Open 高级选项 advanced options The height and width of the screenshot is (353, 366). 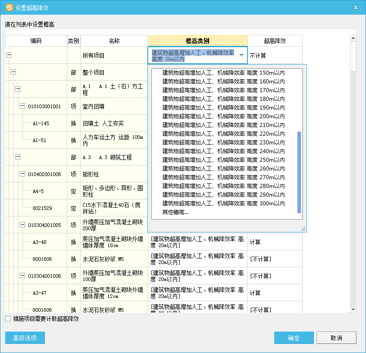point(25,338)
